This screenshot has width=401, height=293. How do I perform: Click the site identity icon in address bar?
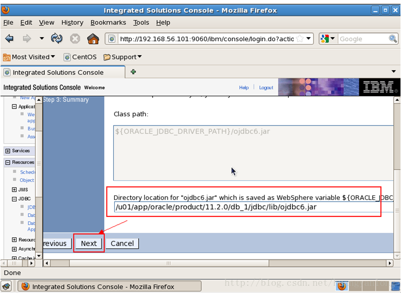point(112,39)
